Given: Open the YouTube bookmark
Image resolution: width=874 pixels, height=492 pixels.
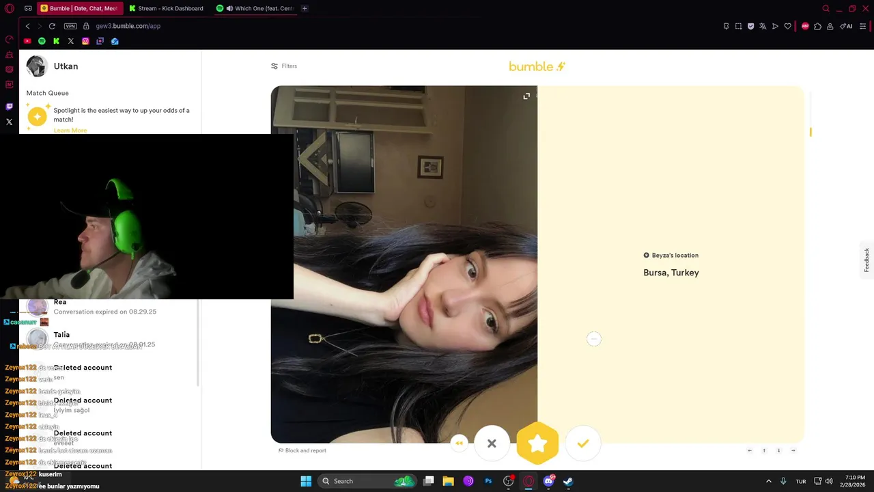Looking at the screenshot, I should (27, 41).
